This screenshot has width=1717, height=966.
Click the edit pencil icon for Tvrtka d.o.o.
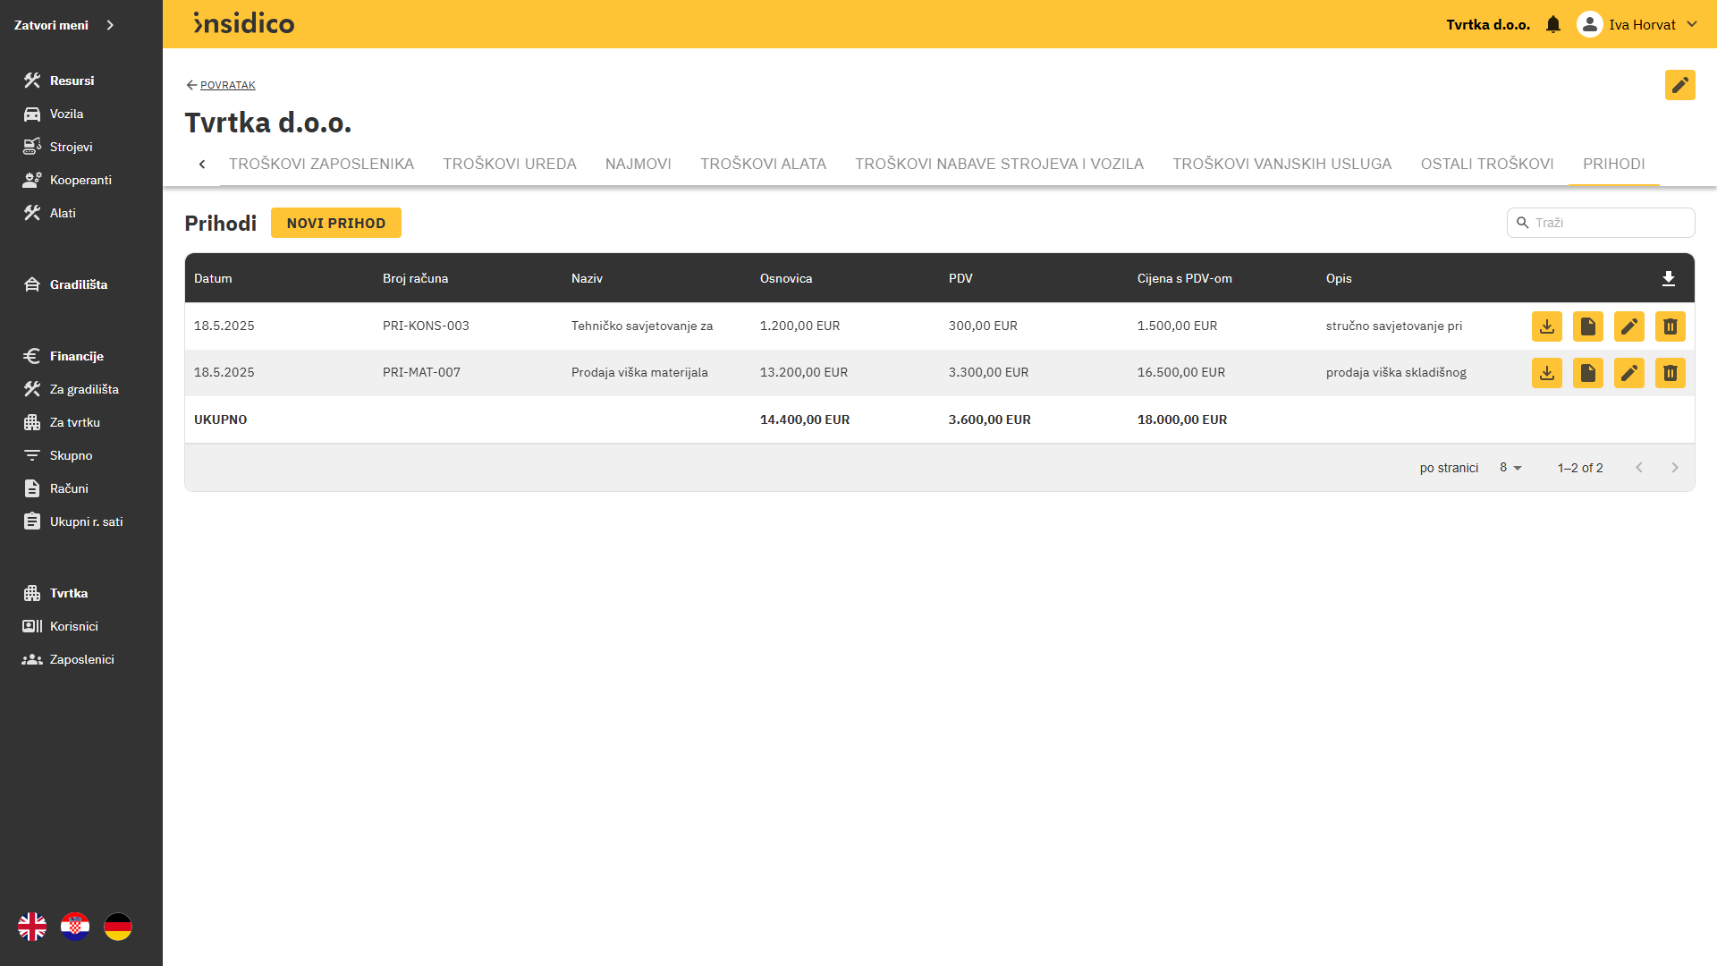tap(1679, 85)
